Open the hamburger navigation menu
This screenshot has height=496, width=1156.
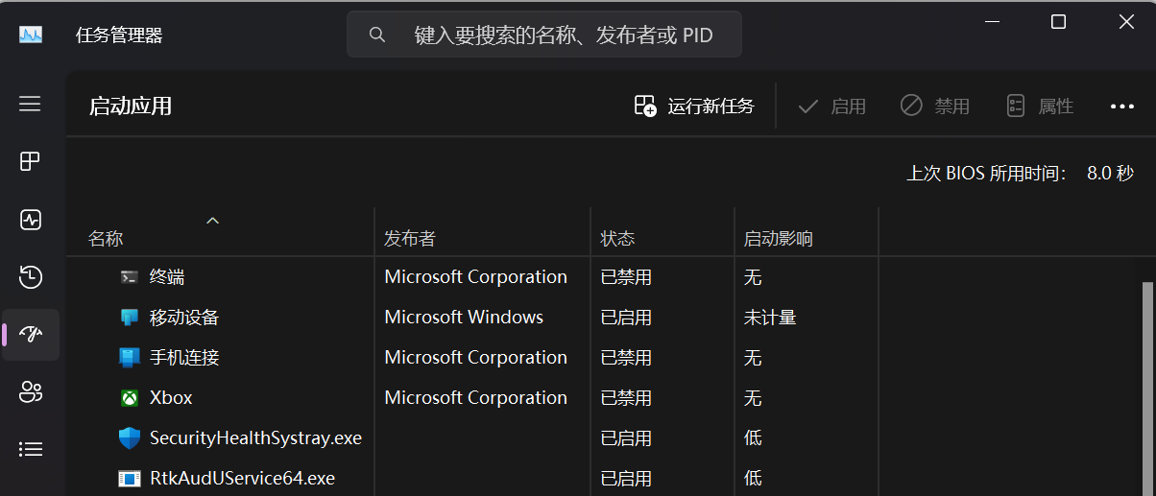[30, 104]
